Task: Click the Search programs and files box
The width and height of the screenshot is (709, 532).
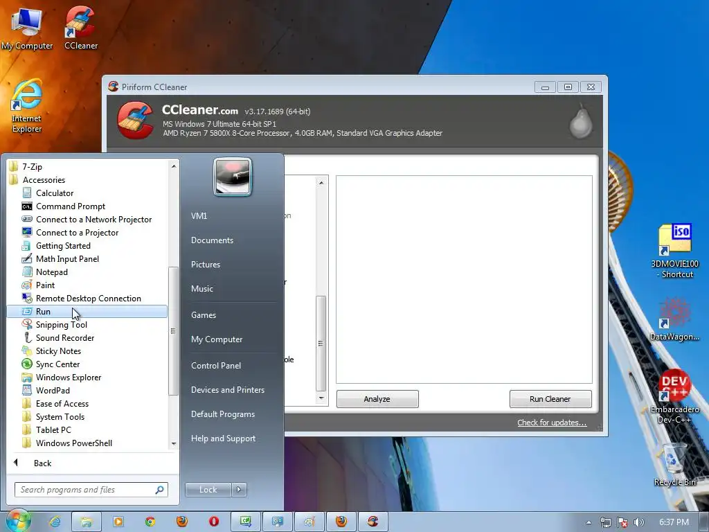Action: tap(91, 490)
